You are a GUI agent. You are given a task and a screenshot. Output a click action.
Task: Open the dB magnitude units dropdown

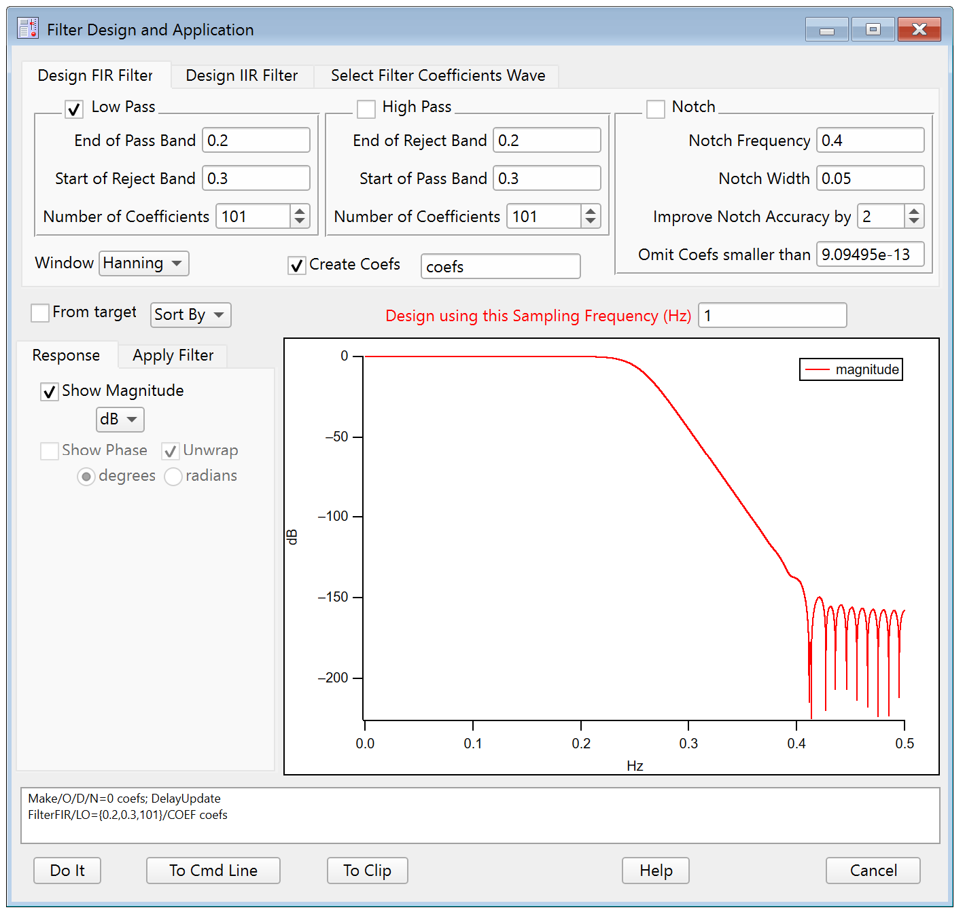click(120, 420)
